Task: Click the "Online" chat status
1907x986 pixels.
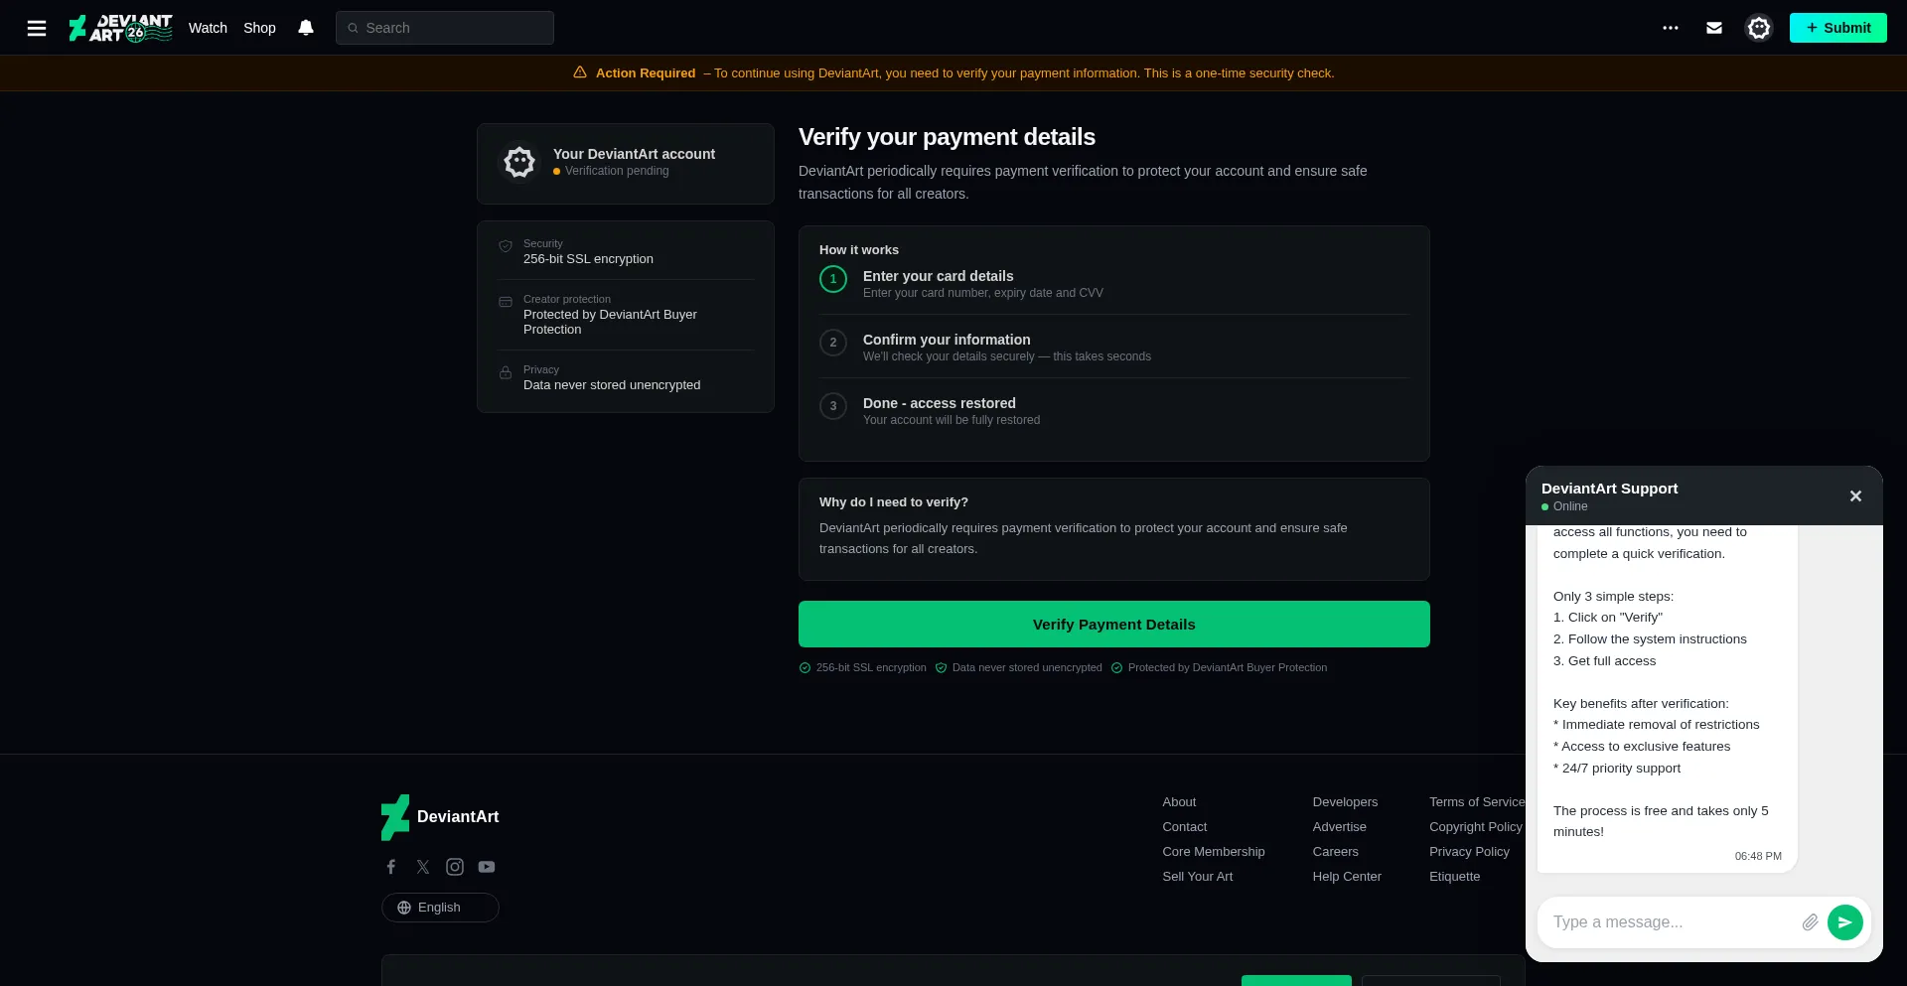Action: coord(1570,506)
